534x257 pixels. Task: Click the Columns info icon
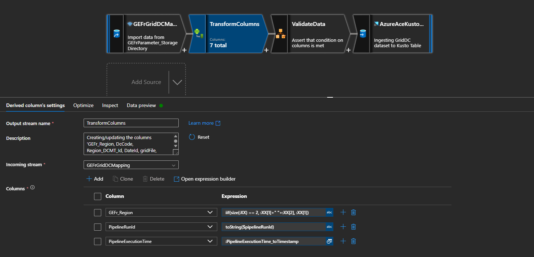(32, 187)
